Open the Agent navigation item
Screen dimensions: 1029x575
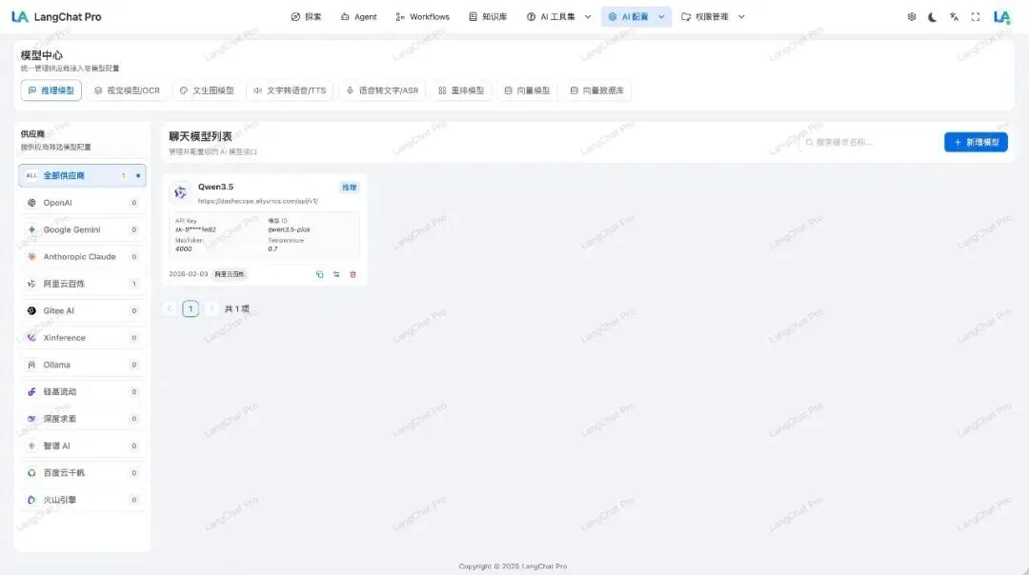[359, 17]
